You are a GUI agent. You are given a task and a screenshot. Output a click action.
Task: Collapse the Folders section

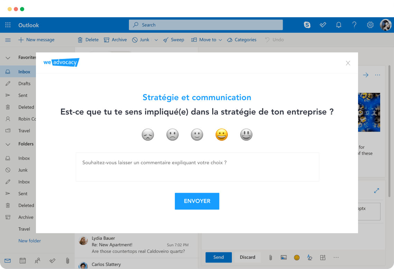(8, 144)
